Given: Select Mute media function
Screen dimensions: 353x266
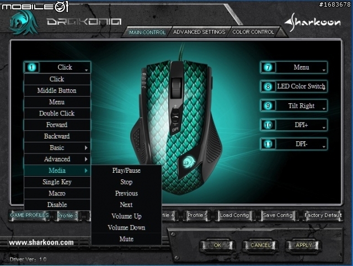Looking at the screenshot, I should (126, 239).
